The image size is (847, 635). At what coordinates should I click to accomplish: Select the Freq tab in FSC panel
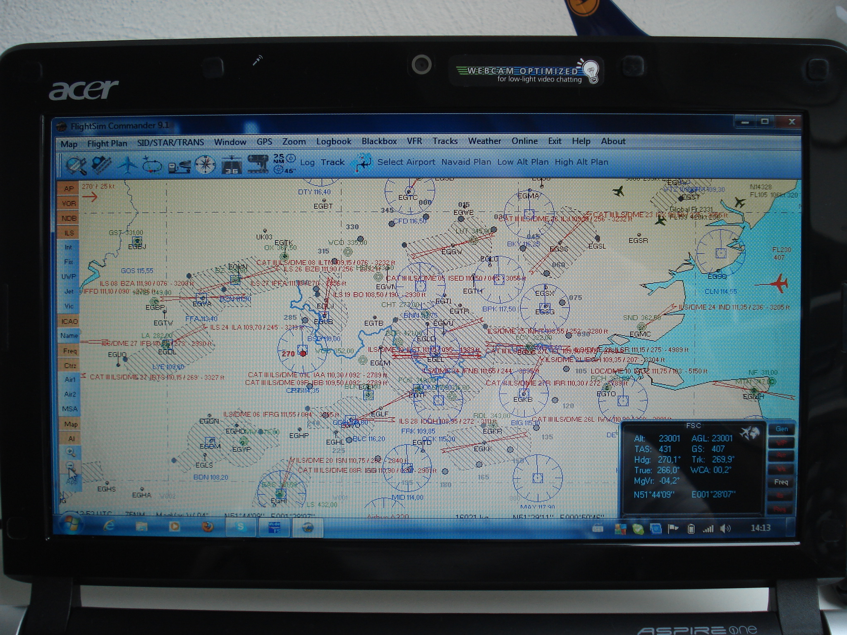[x=781, y=482]
